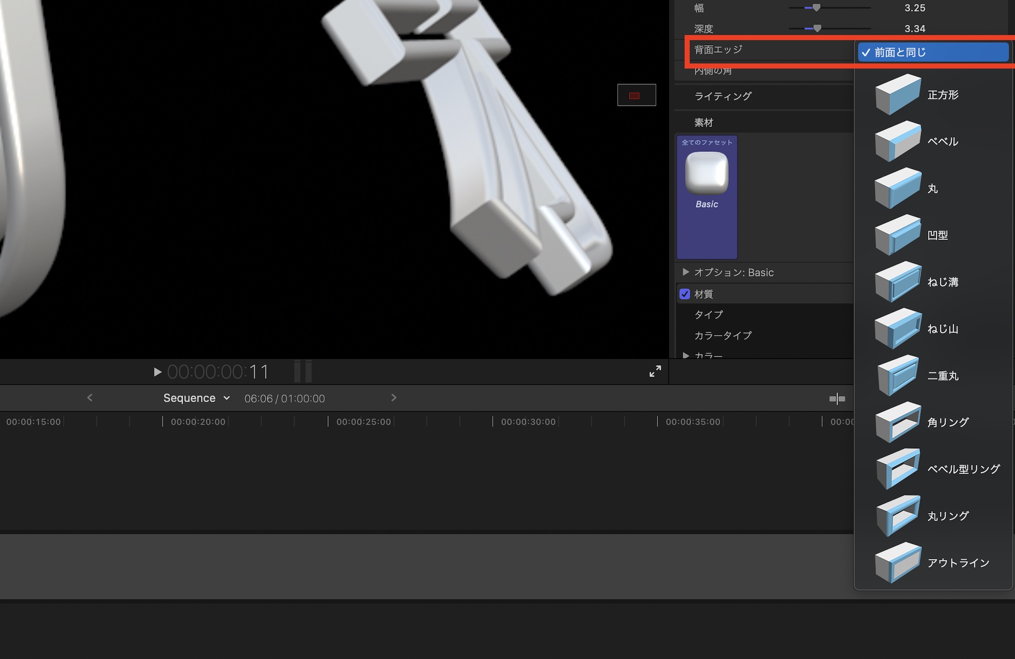The height and width of the screenshot is (659, 1015).
Task: Click the viewer fullscreen expand arrows icon
Action: pos(655,371)
